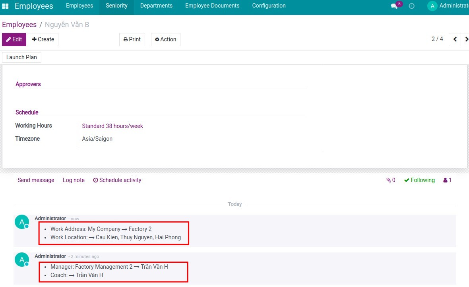469x287 pixels.
Task: View followers via the person icon
Action: coord(445,180)
